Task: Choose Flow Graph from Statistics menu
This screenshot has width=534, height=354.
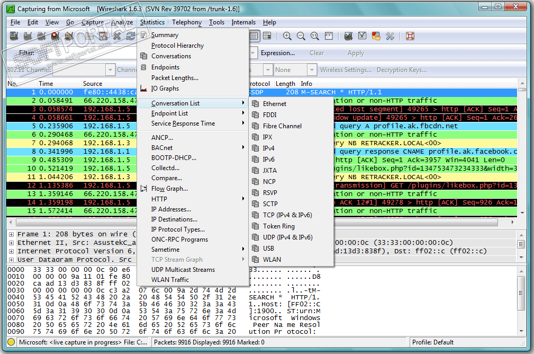Action: click(169, 189)
